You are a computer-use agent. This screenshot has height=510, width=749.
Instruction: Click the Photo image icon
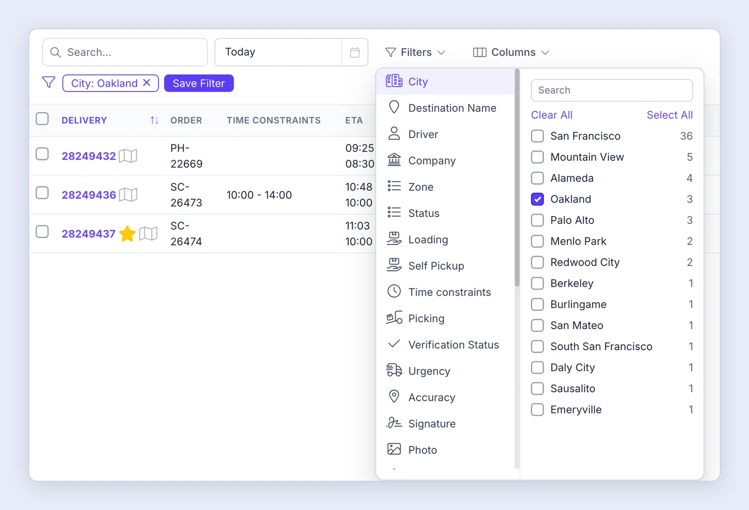394,449
